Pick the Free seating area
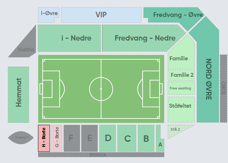 pos(181,88)
